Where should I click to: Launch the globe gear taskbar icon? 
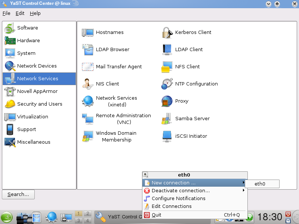(52, 217)
